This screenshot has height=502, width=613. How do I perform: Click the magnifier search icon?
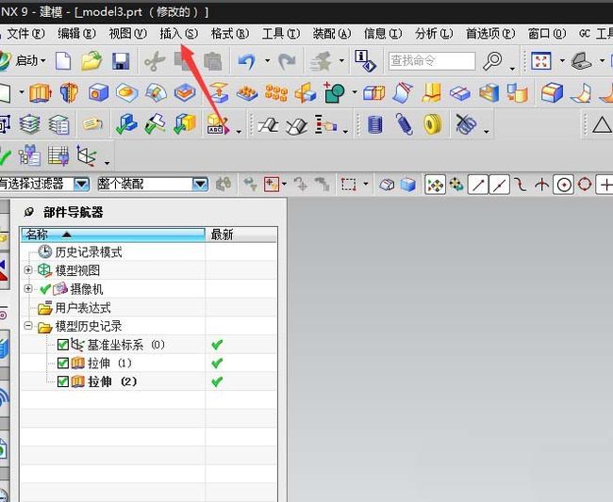tap(492, 61)
